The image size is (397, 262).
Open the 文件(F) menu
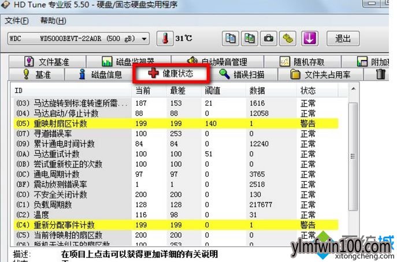(16, 20)
